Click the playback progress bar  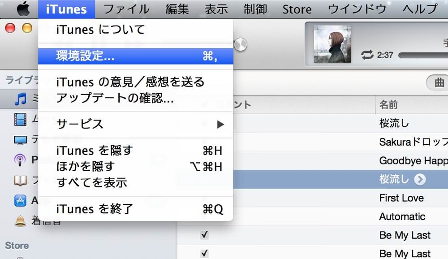click(423, 55)
